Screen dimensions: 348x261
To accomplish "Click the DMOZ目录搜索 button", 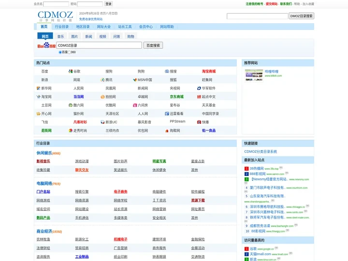I will click(x=301, y=16).
